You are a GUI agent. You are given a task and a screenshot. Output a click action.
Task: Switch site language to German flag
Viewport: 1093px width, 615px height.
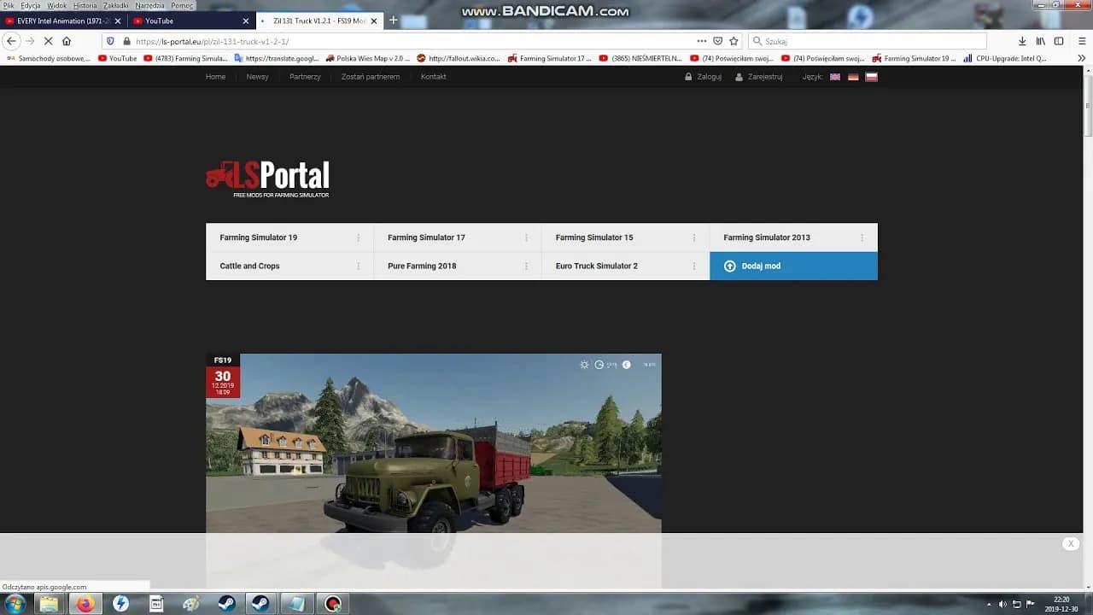pos(853,77)
